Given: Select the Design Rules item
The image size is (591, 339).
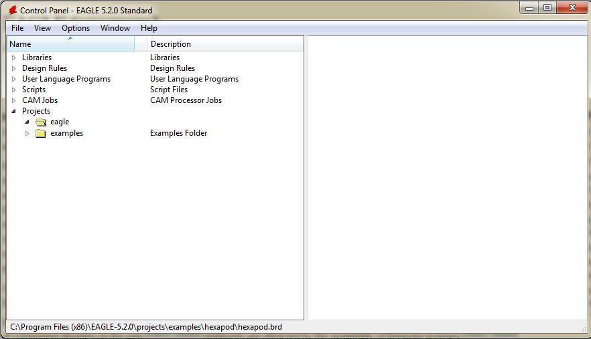Looking at the screenshot, I should tap(44, 68).
